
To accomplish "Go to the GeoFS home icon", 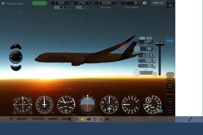I will 3,3.
